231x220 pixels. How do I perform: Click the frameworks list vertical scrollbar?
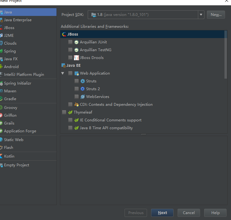click(x=226, y=55)
